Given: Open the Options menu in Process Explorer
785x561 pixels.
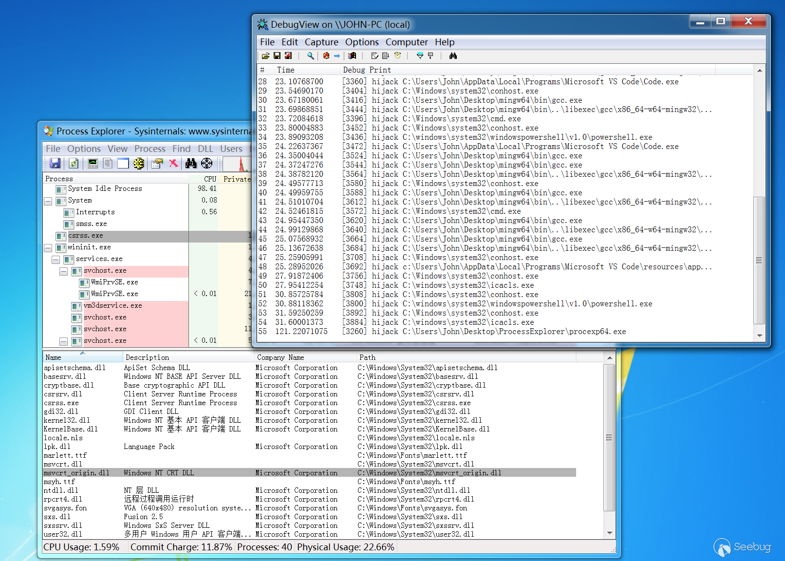Looking at the screenshot, I should pyautogui.click(x=84, y=149).
